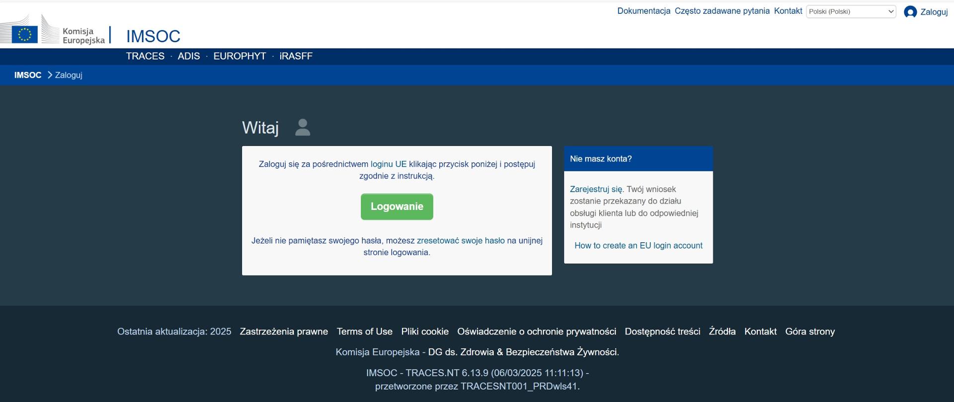The width and height of the screenshot is (954, 402).
Task: Open the top Kontakt link
Action: coord(788,11)
